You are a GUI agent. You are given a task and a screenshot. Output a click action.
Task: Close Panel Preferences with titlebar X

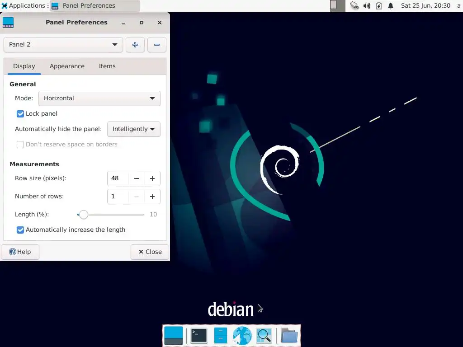click(x=160, y=23)
